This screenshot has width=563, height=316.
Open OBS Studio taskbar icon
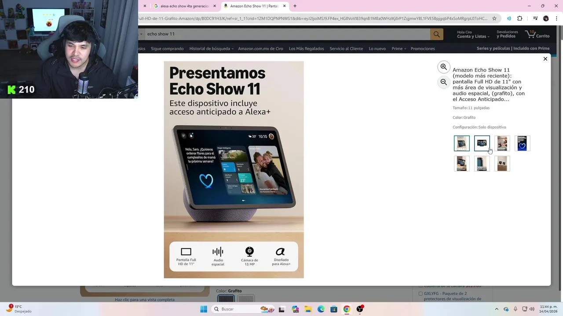[360, 309]
